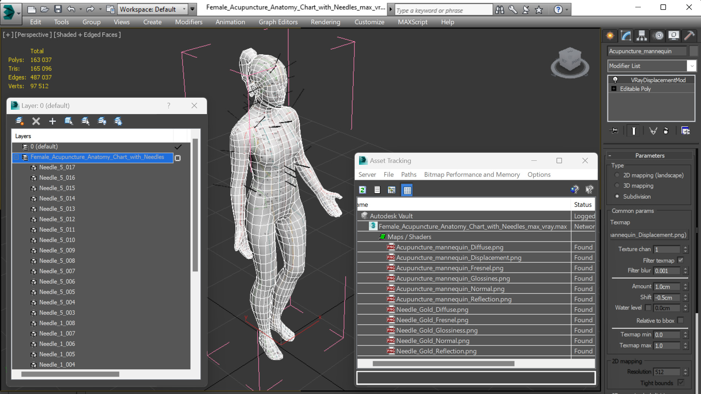Click the delete layer X icon
Image resolution: width=701 pixels, height=394 pixels.
point(36,121)
